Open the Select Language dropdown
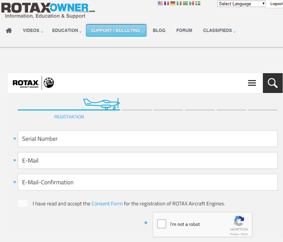 [241, 4]
